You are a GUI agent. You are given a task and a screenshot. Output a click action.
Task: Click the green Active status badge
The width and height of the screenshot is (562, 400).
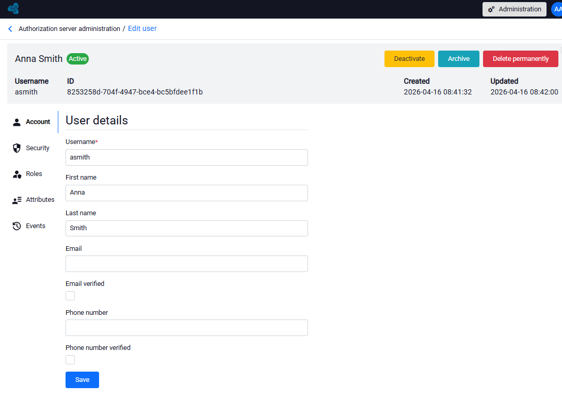click(78, 59)
